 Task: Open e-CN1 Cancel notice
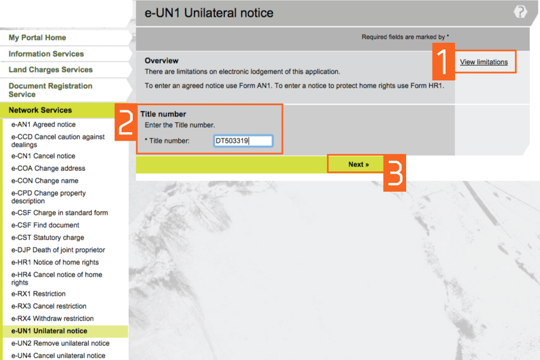coord(43,156)
